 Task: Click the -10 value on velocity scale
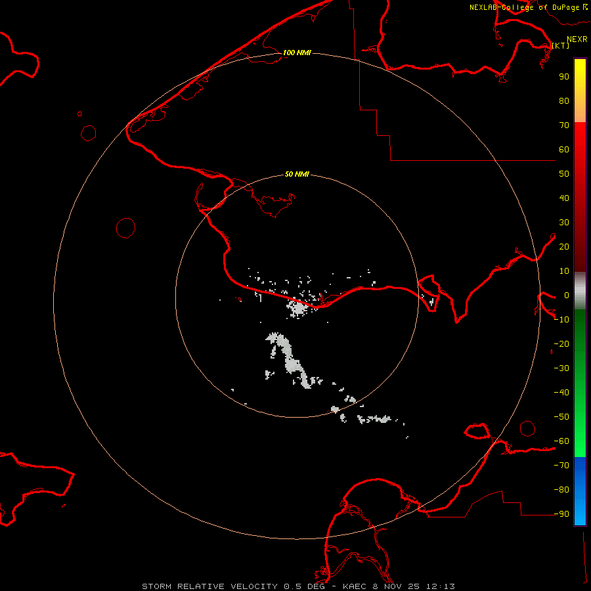click(561, 320)
